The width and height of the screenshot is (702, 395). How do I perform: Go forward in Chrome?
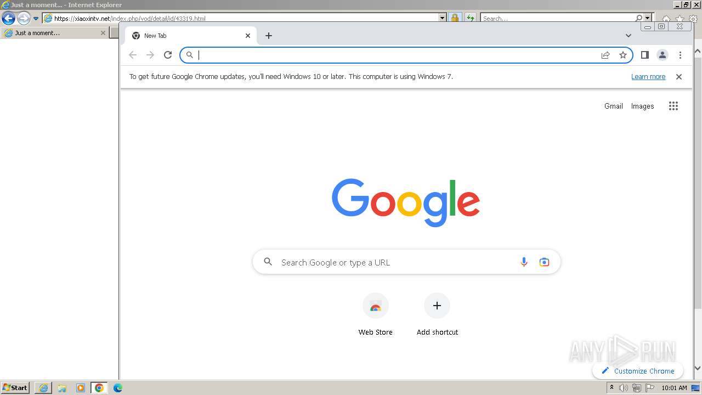(150, 55)
